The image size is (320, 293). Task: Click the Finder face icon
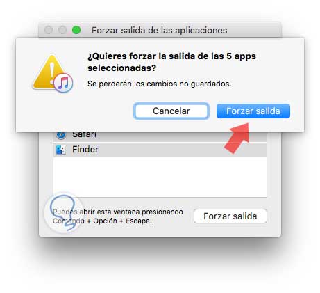(x=61, y=150)
